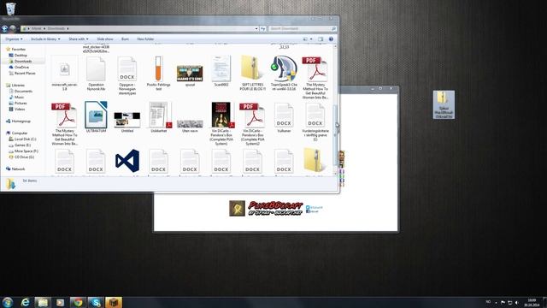The image size is (547, 308).
Task: Open Network in navigation pane
Action: tap(18, 169)
